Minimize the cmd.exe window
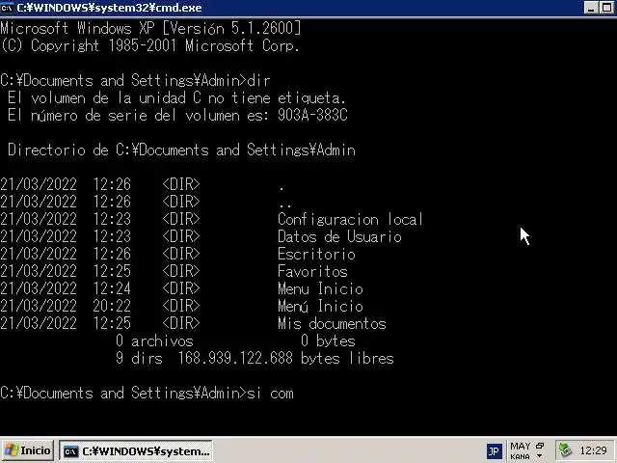The image size is (617, 463). point(591,8)
